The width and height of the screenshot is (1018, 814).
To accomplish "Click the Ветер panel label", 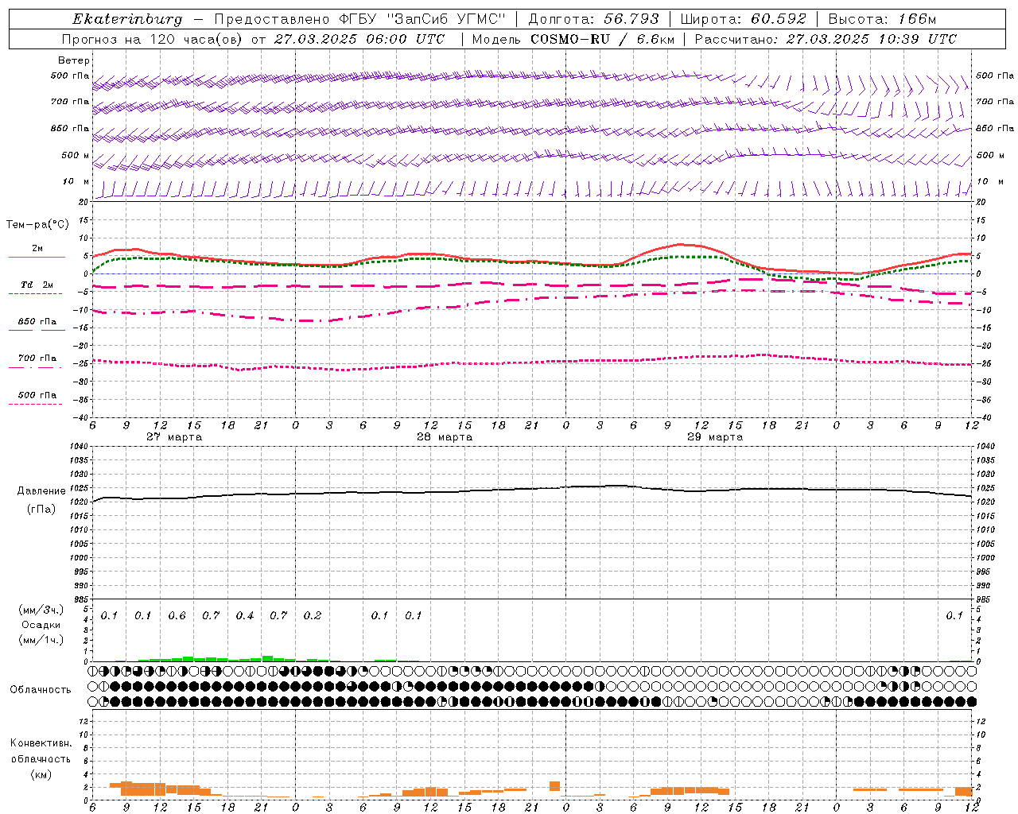I will [74, 60].
